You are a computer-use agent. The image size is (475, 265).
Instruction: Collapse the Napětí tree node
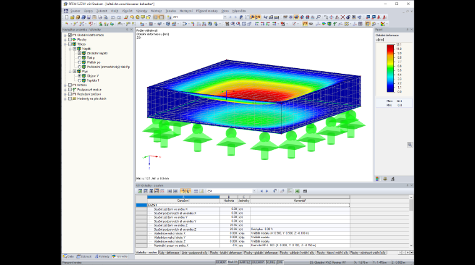[x=70, y=49]
